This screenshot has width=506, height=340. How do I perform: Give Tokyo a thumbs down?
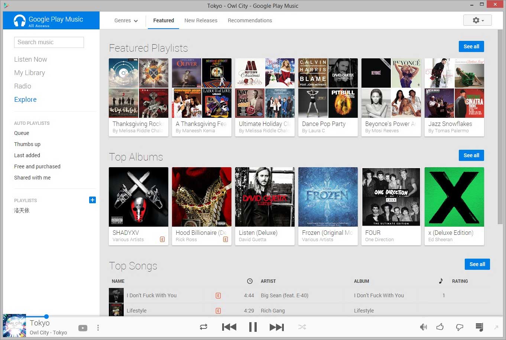460,327
